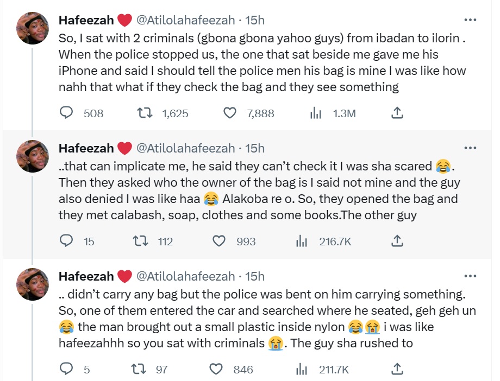Retweet the tweet with 1,625 retweets

144,113
